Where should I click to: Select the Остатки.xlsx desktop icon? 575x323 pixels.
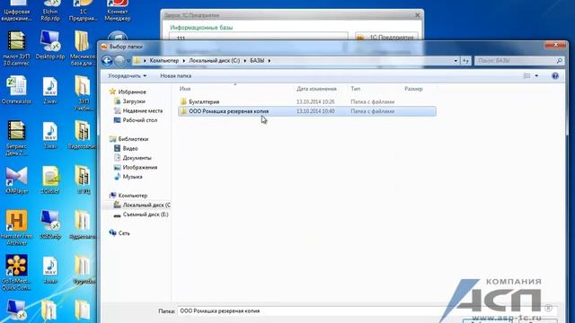[16, 90]
